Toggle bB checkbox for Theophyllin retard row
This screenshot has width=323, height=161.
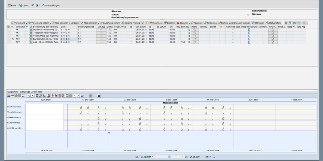(x=131, y=33)
